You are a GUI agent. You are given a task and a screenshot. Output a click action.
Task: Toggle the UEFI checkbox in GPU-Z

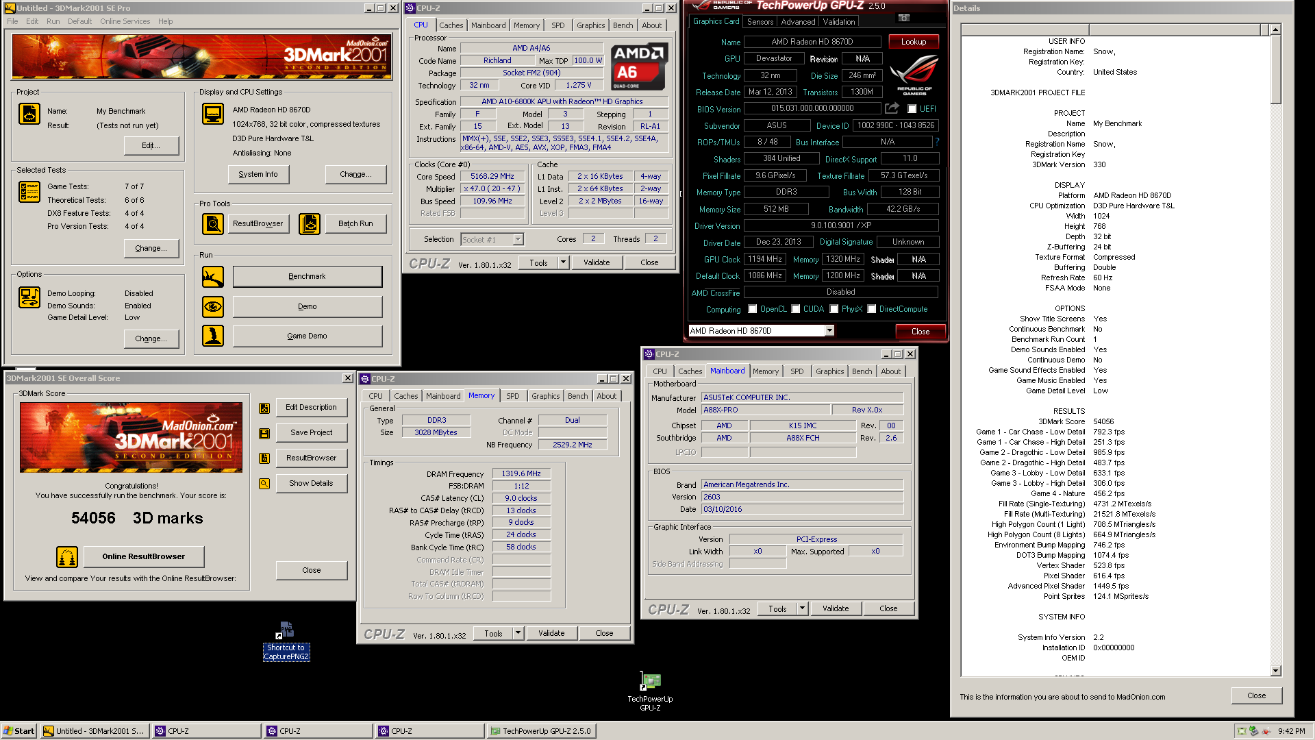(x=912, y=109)
